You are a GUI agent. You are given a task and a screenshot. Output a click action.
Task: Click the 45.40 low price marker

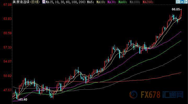[23, 100]
